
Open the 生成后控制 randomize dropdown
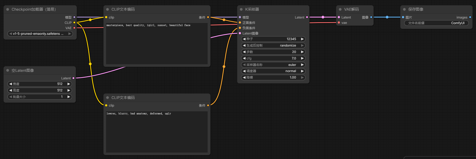(x=273, y=45)
